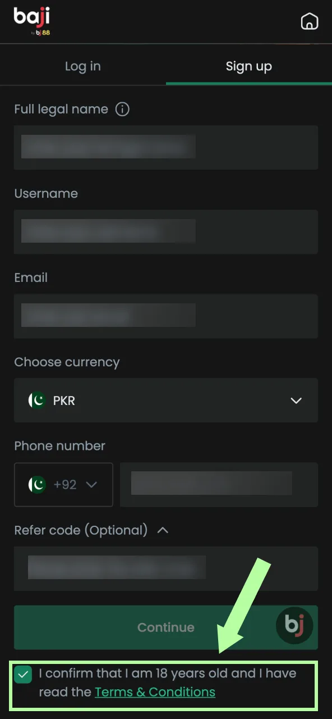Click inside the Email input field
The height and width of the screenshot is (719, 332).
166,316
